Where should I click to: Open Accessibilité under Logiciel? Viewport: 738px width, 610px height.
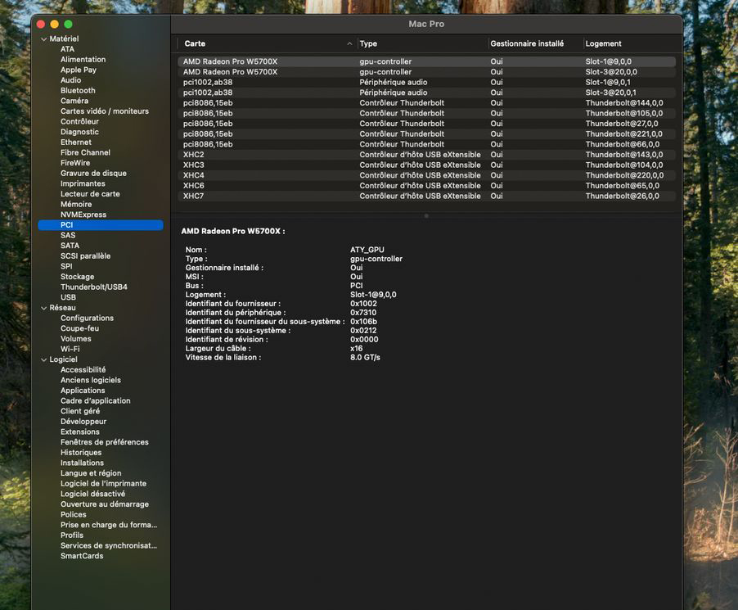[x=83, y=370]
